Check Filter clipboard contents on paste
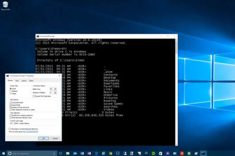Image resolution: width=235 pixels, height=156 pixels. 11,110
